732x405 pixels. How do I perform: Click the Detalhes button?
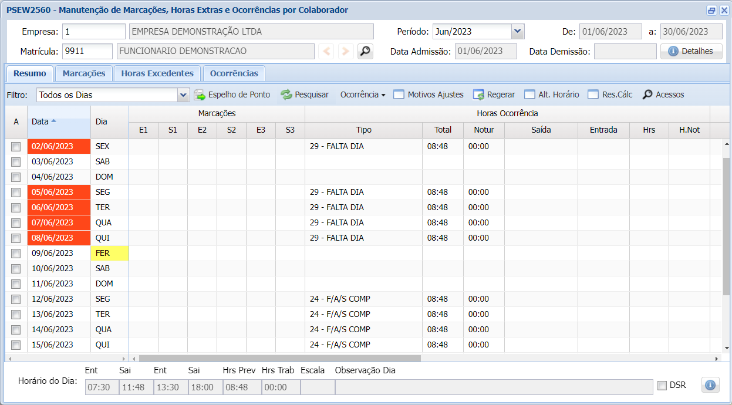click(691, 52)
